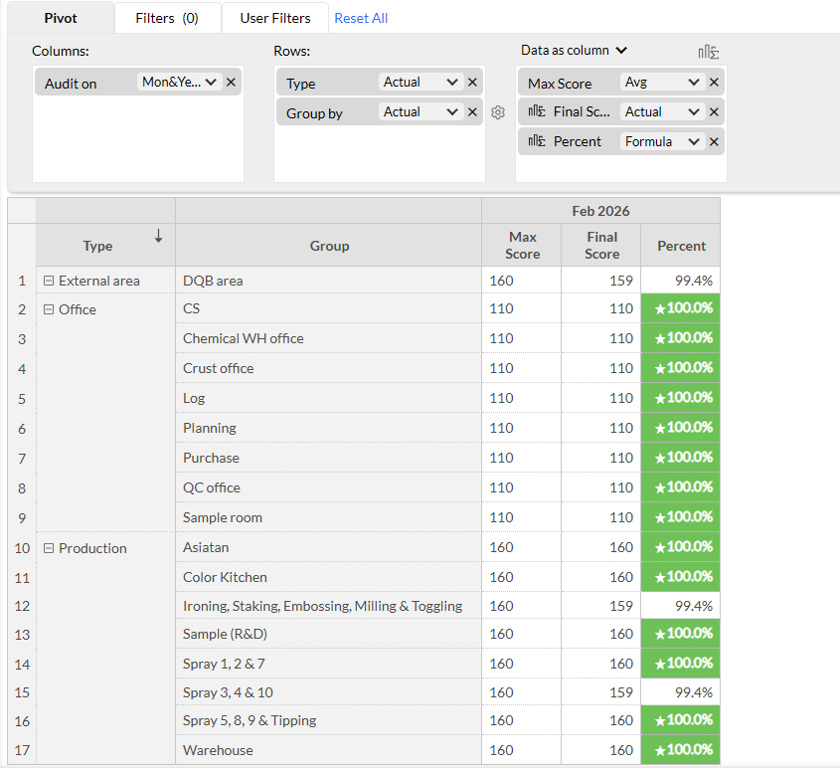Image resolution: width=840 pixels, height=774 pixels.
Task: Select the green 100.0% cell for Warehouse
Action: click(681, 750)
